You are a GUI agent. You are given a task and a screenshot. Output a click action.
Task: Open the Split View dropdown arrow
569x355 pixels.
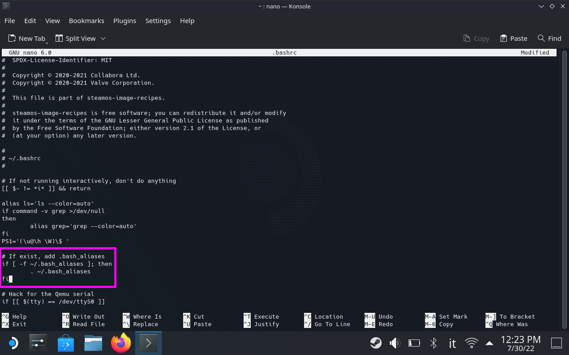[103, 39]
